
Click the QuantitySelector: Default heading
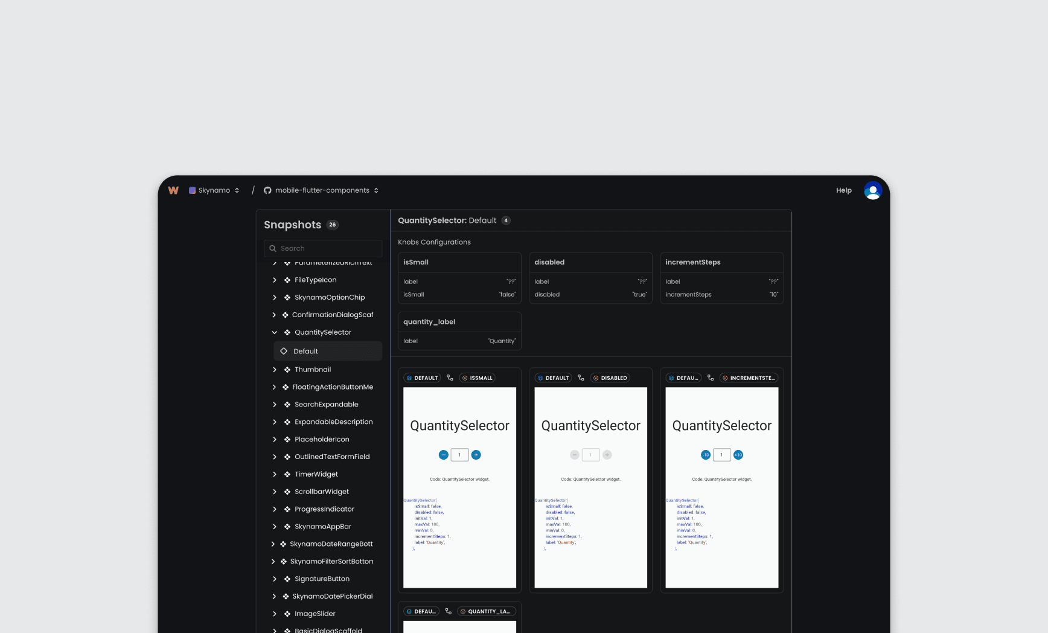(447, 220)
